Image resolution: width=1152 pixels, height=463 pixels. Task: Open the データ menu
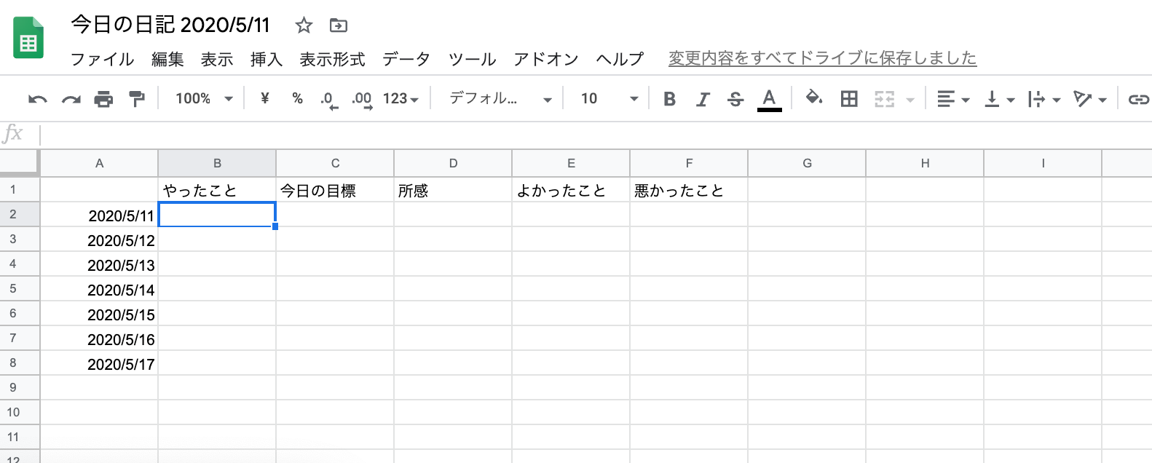(406, 59)
